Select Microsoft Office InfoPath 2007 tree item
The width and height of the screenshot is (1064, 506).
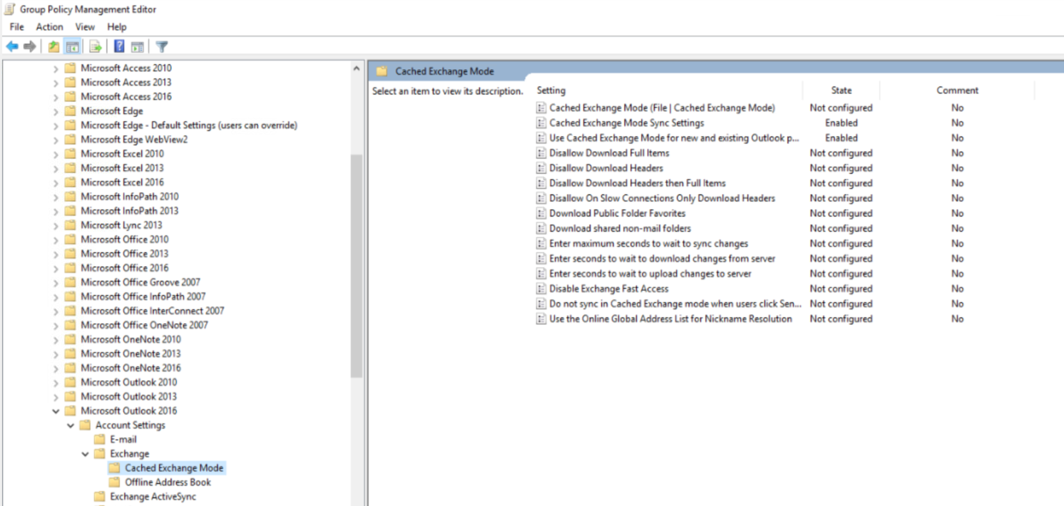(143, 296)
